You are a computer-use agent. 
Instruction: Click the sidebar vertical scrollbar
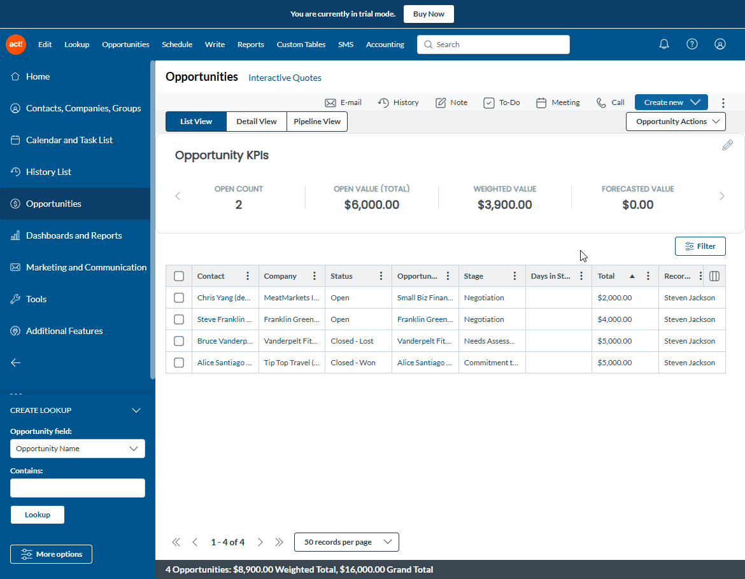153,220
